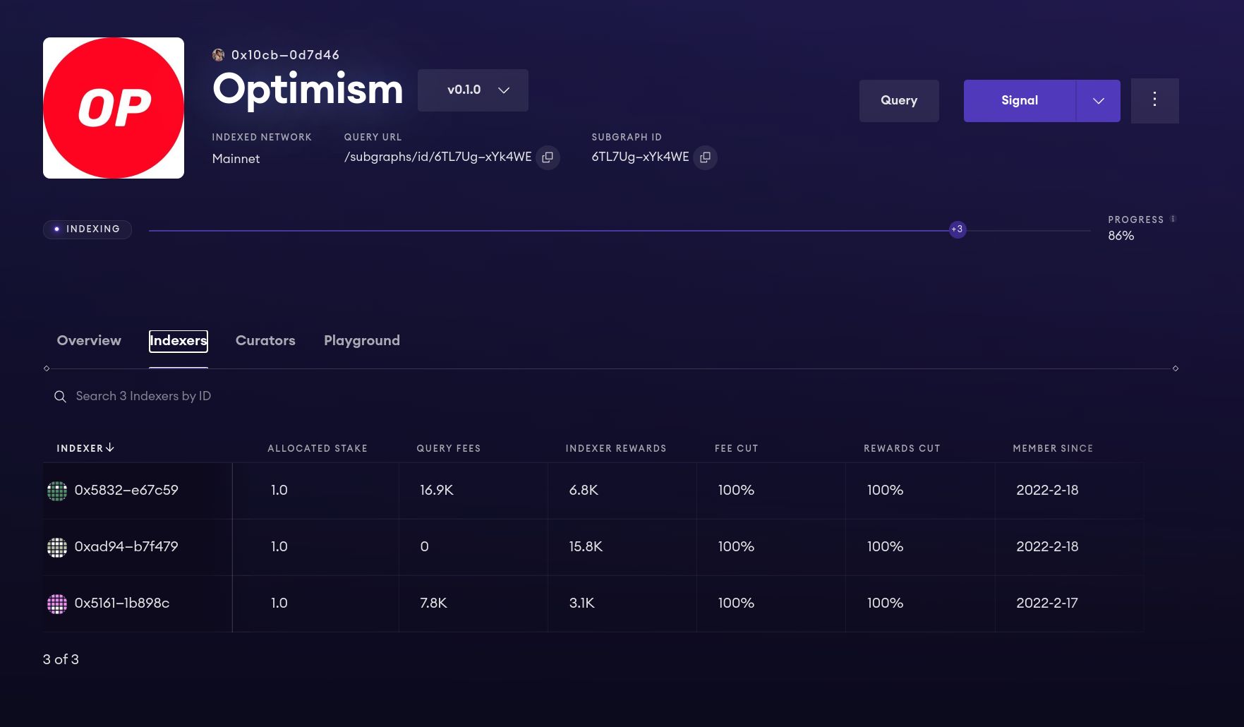This screenshot has height=727, width=1244.
Task: Click identicon of indexer 0x5161–1b898c
Action: [x=57, y=603]
